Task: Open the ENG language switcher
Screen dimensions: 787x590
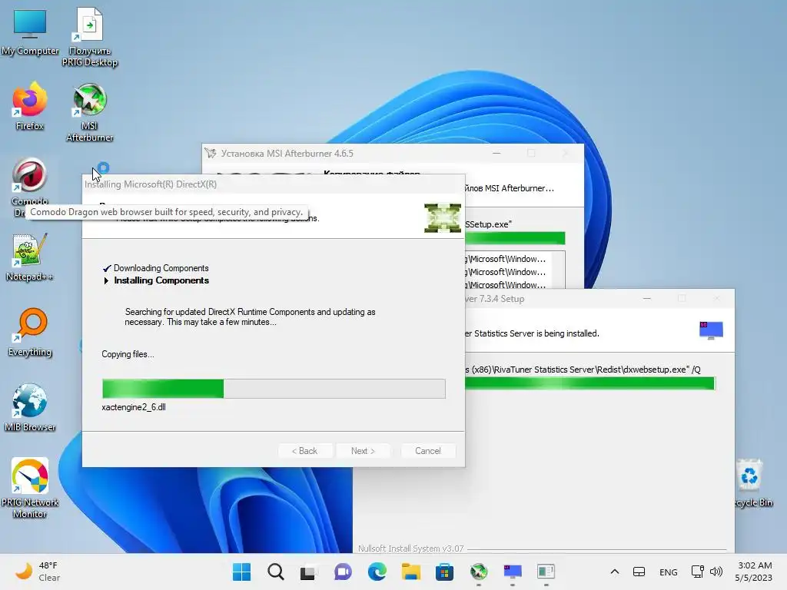Action: click(x=668, y=572)
